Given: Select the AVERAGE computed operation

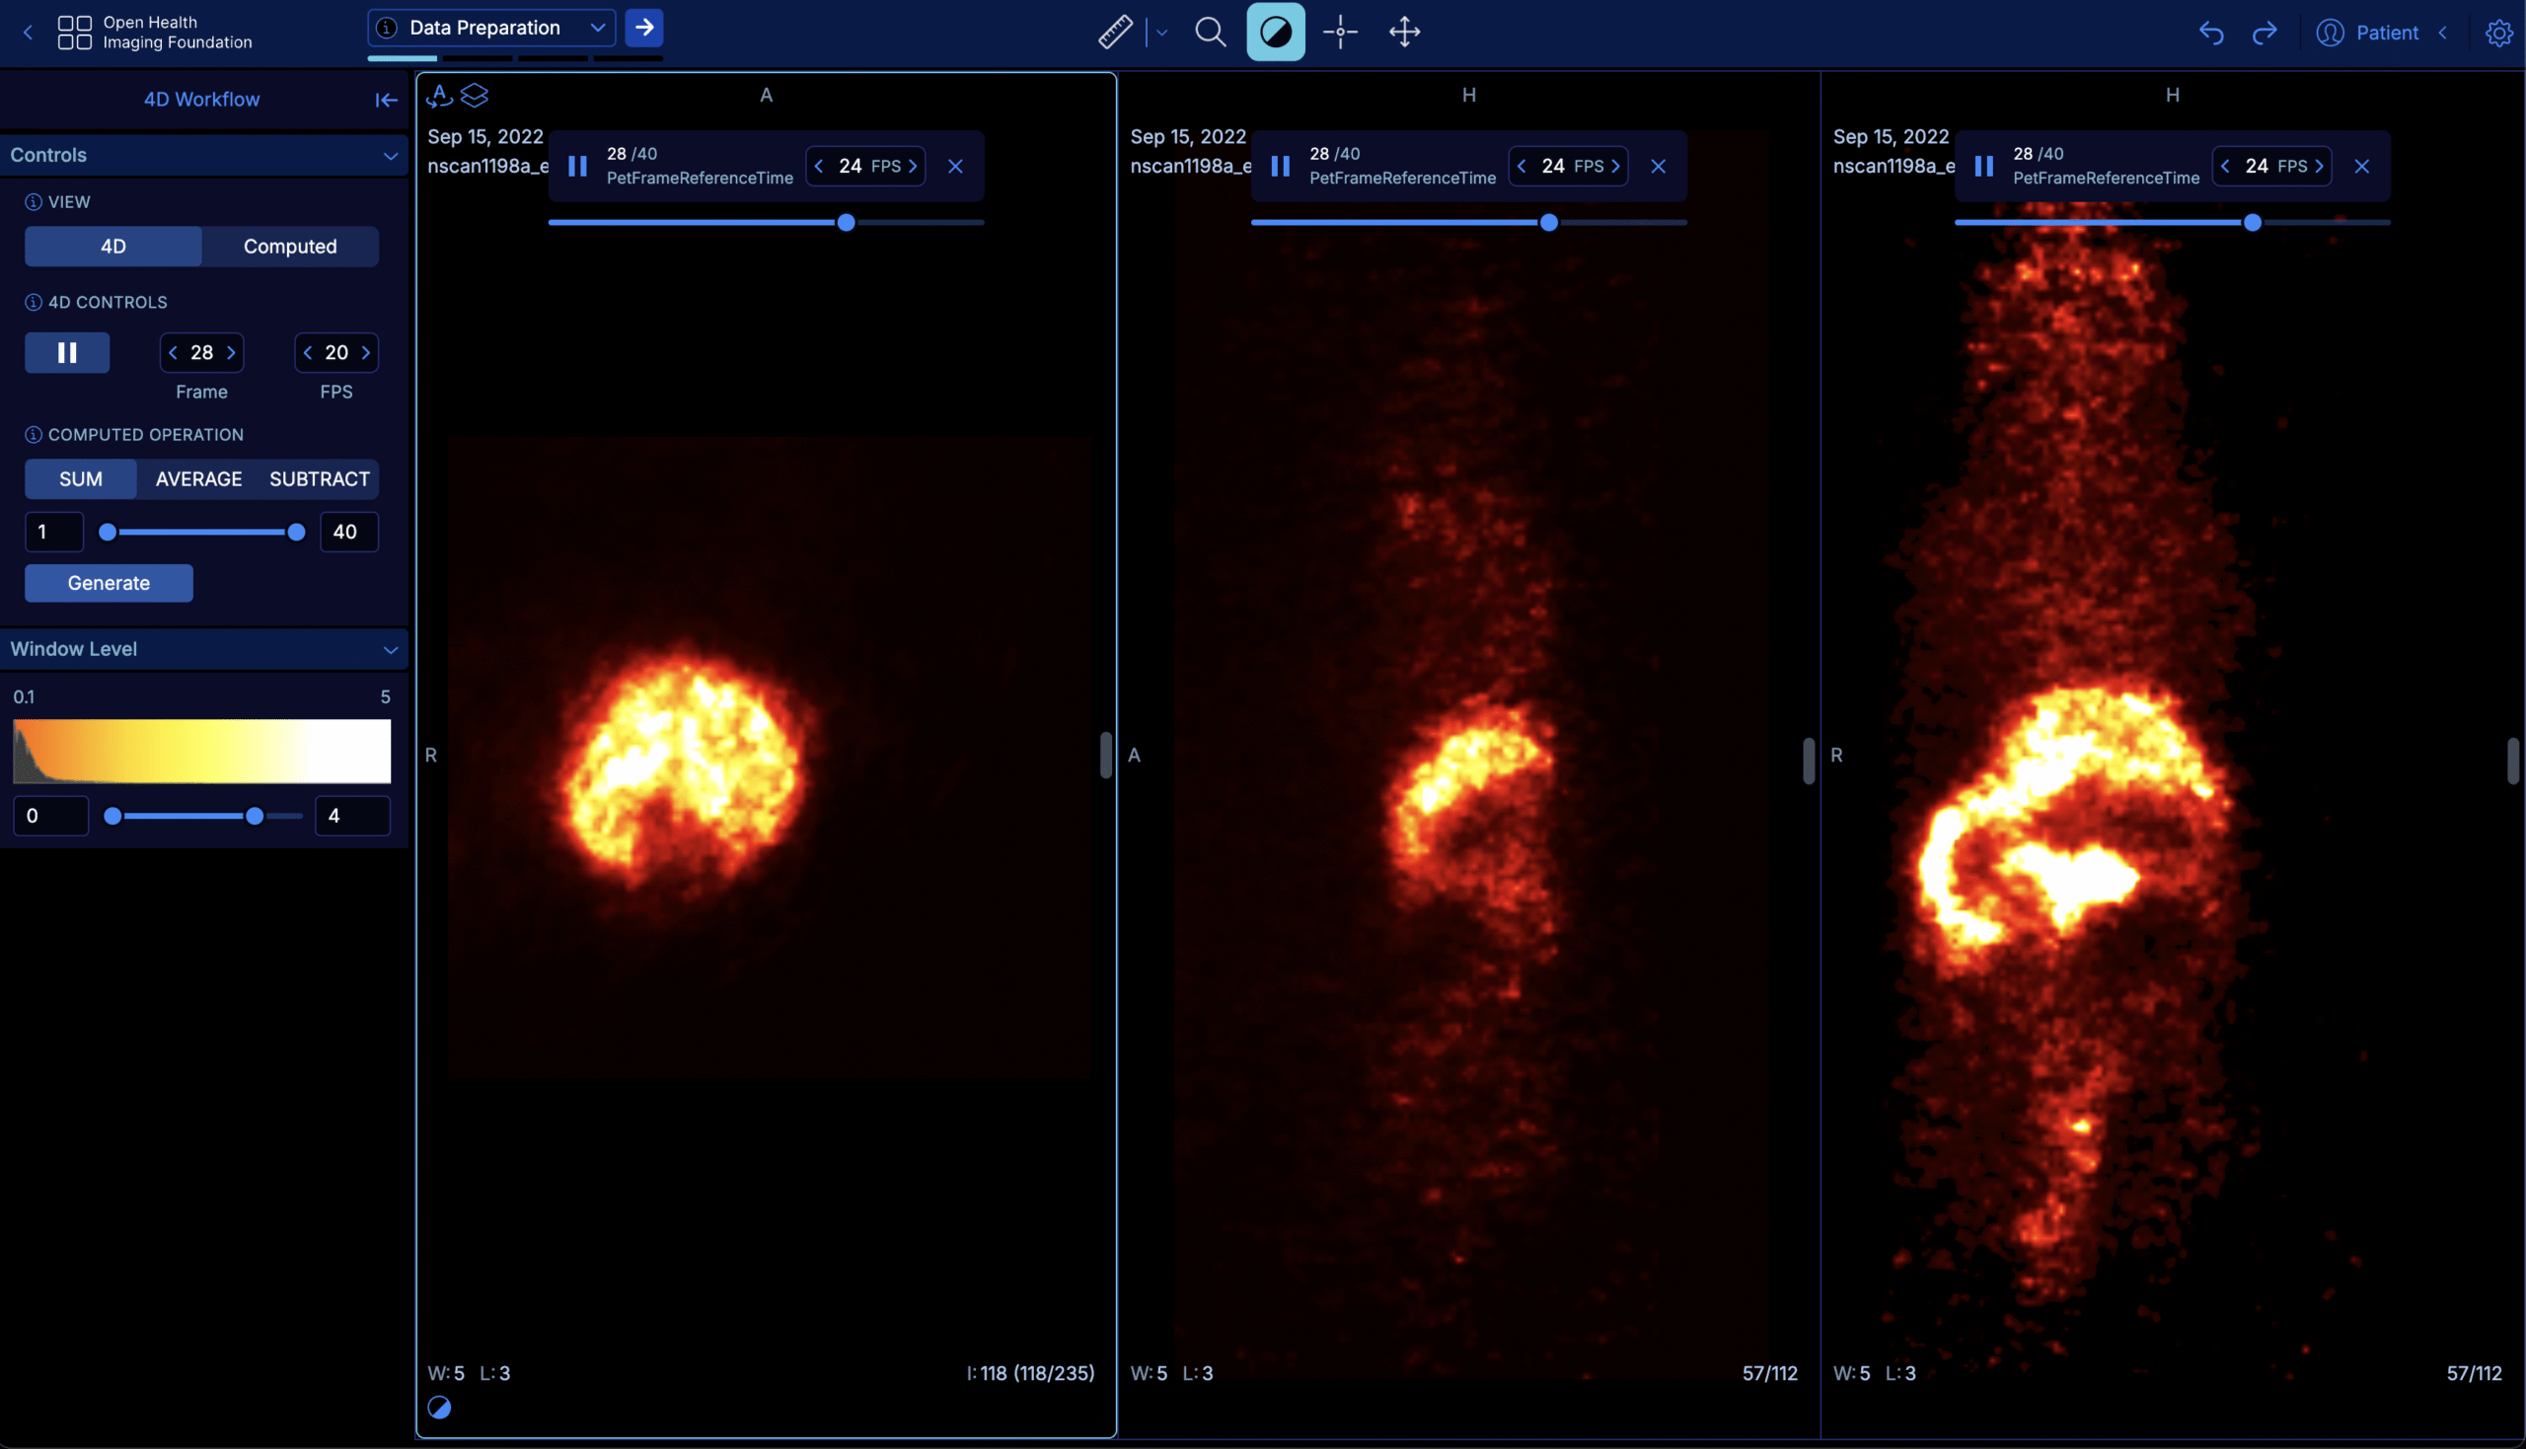Looking at the screenshot, I should click(199, 478).
